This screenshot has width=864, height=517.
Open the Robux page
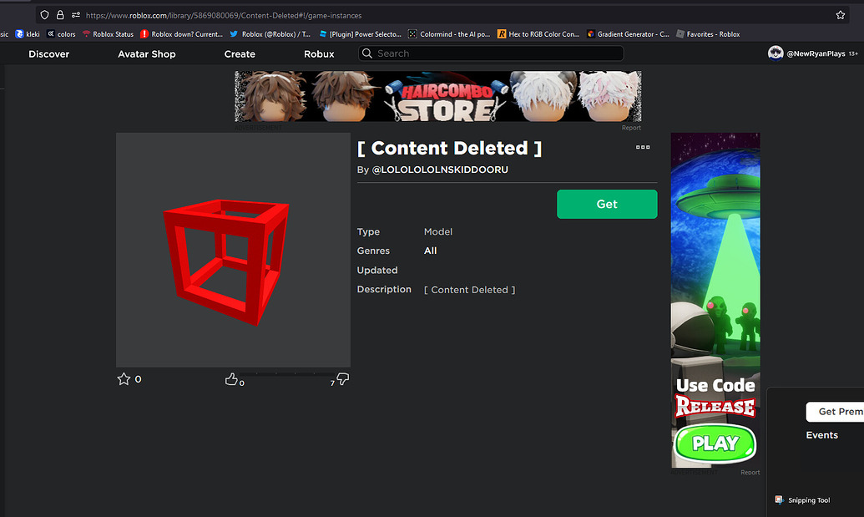click(319, 53)
